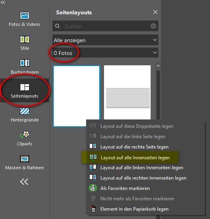Click the alle linken Innenseiten icon in menu
Screen dimensions: 210x219
93,167
